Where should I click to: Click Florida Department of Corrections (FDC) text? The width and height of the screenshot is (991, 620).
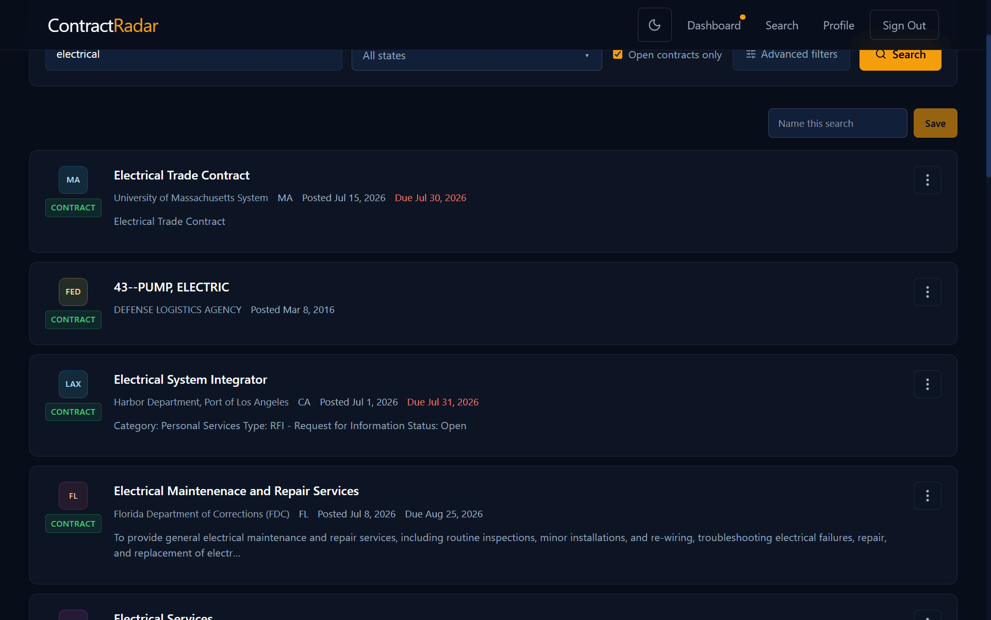pyautogui.click(x=202, y=514)
